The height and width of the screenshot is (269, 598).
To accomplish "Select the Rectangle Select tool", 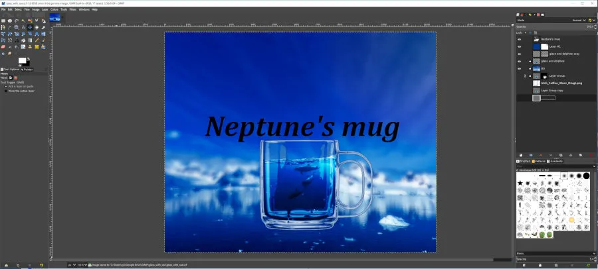I will point(3,21).
